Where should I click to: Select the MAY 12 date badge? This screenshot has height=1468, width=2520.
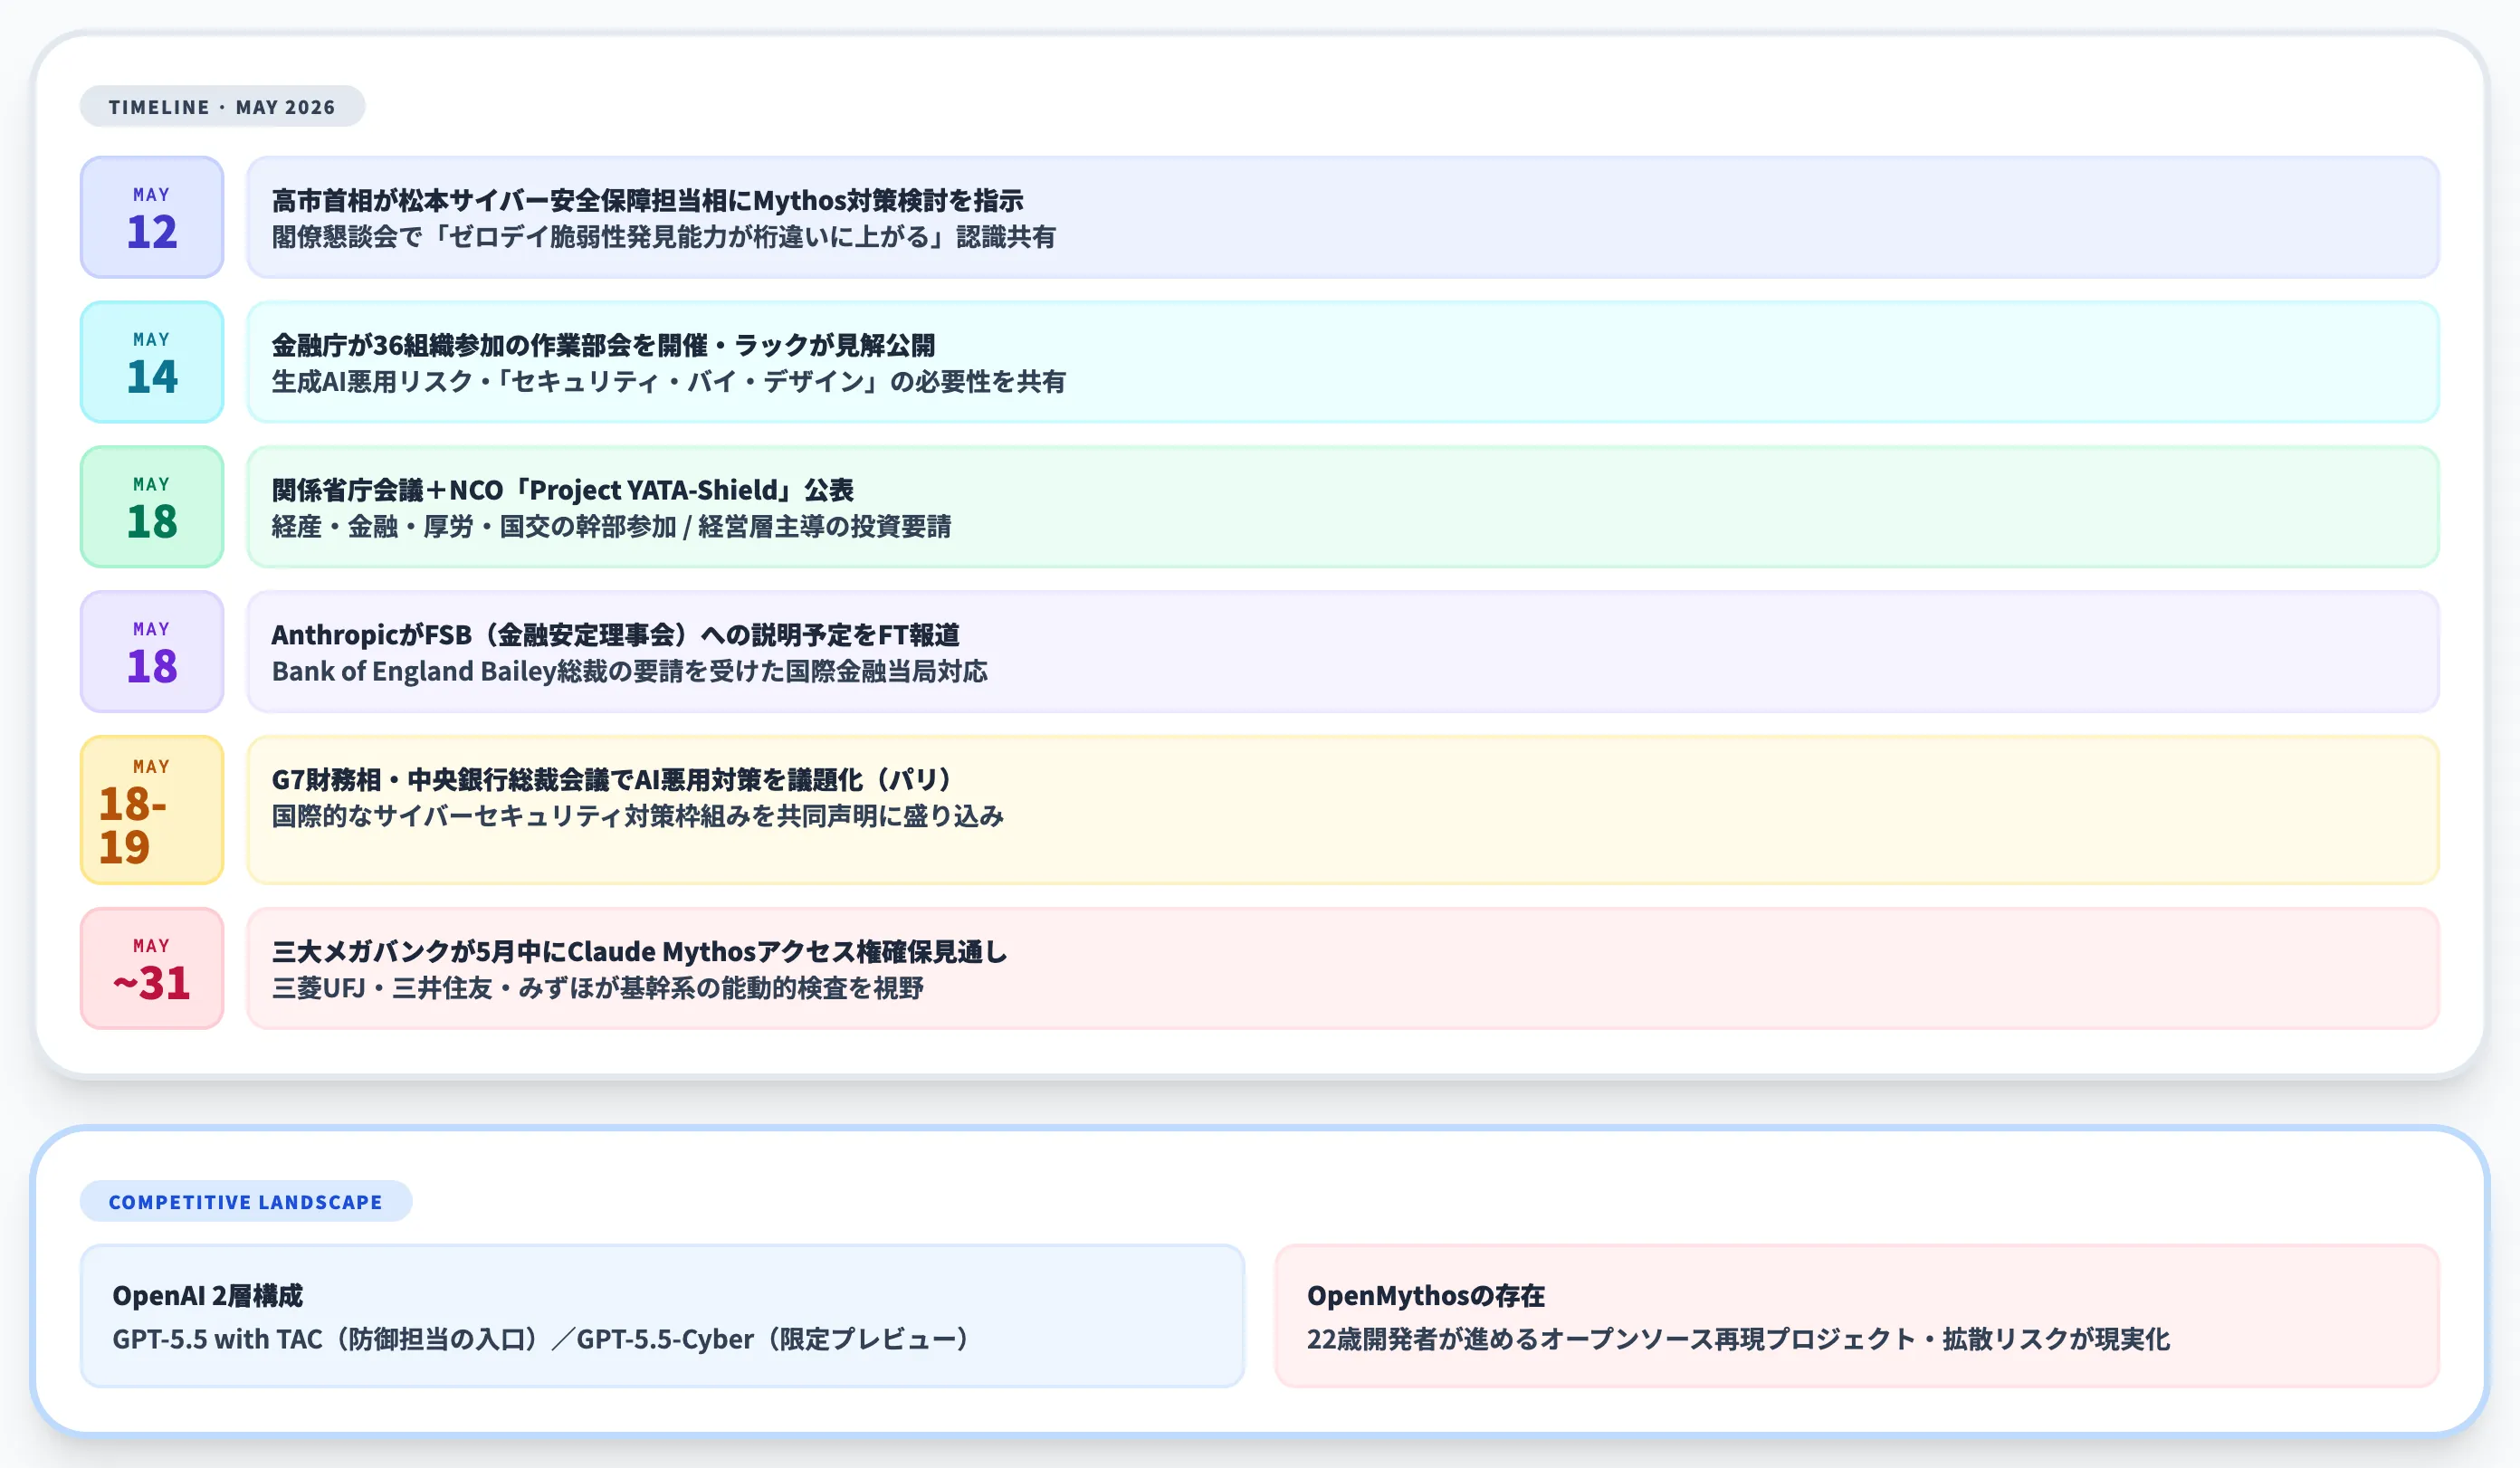[x=152, y=217]
